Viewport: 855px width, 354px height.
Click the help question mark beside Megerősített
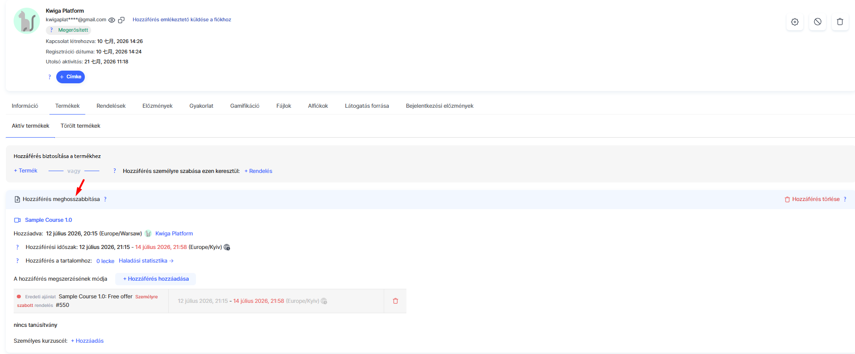(52, 30)
